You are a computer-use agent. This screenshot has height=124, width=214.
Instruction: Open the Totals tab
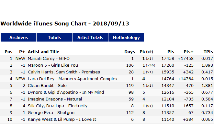tap(54, 37)
